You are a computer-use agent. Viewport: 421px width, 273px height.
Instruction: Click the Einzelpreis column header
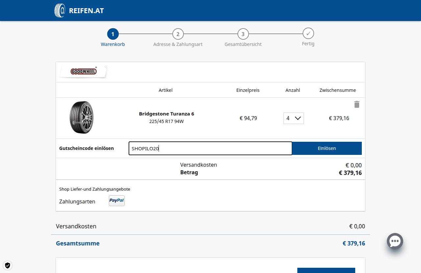(x=248, y=90)
